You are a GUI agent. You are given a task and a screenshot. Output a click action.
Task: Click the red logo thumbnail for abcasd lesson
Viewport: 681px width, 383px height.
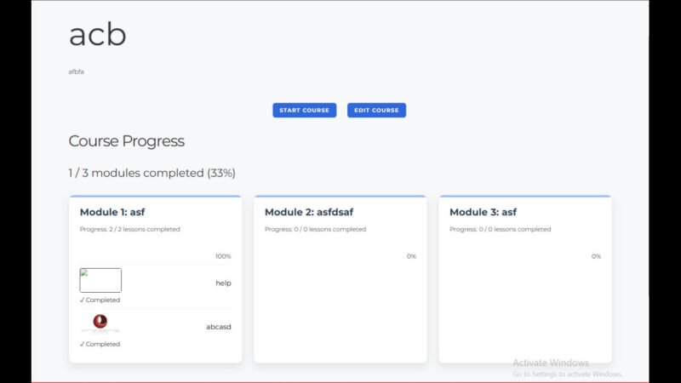point(100,323)
